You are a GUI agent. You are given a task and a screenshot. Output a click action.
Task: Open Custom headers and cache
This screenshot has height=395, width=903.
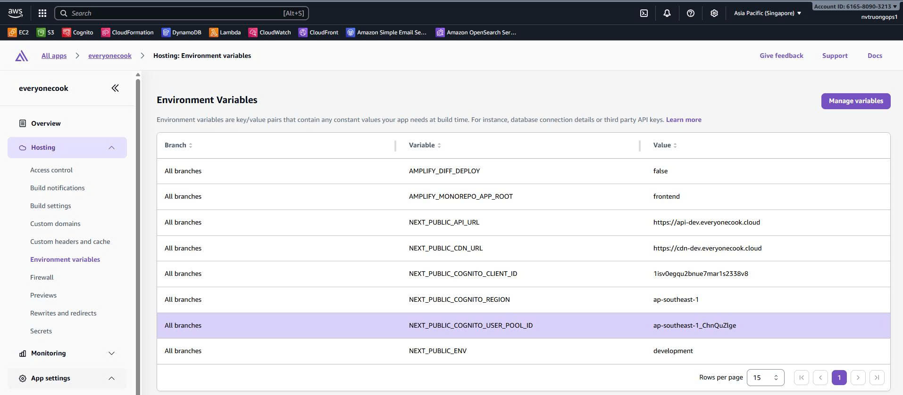tap(70, 242)
